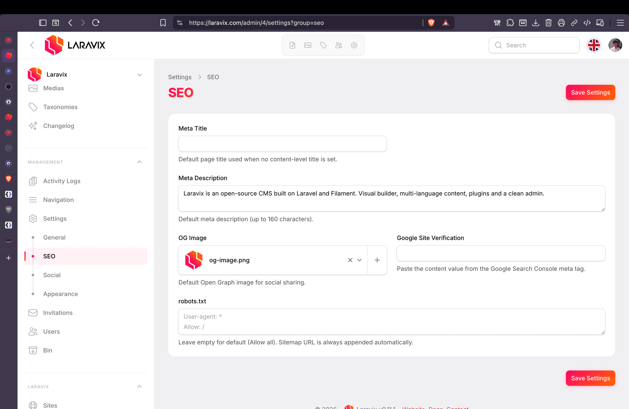Image resolution: width=629 pixels, height=409 pixels.
Task: Go forward with the browser forward arrow
Action: pos(83,23)
